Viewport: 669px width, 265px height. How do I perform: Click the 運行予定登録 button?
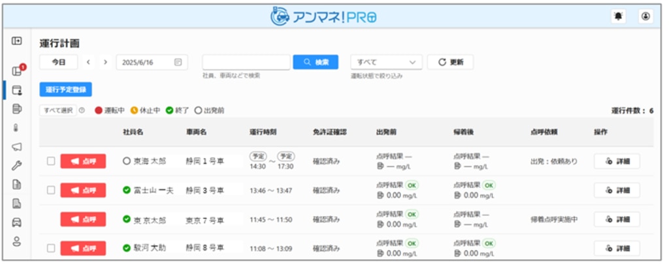click(x=66, y=89)
